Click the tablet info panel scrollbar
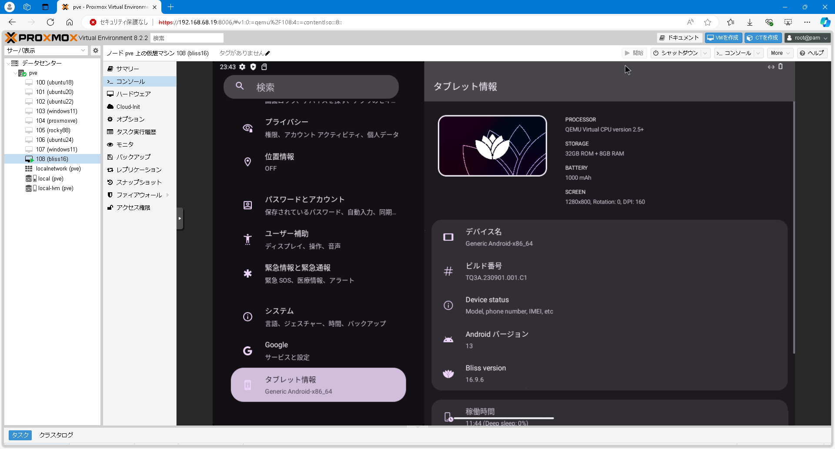The height and width of the screenshot is (449, 835). coord(794,227)
